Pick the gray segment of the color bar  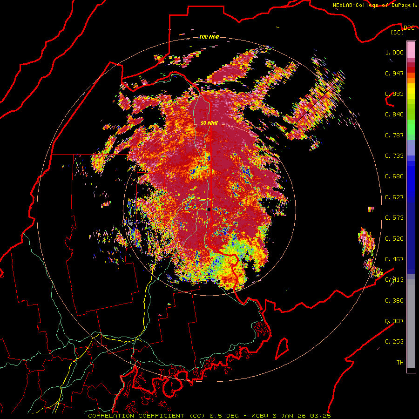411,324
